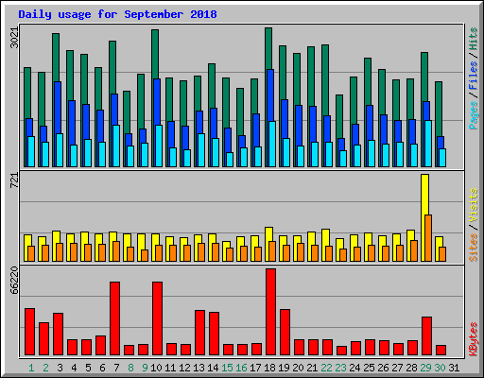Click day 22 on the x-axis
Image resolution: width=484 pixels, height=378 pixels.
point(326,368)
